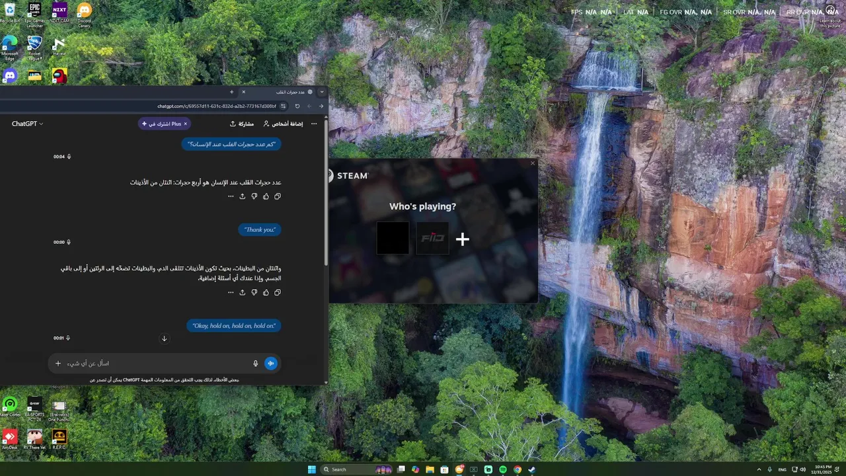This screenshot has height=476, width=846.
Task: Open Rocket League desktop shortcut
Action: pyautogui.click(x=34, y=46)
